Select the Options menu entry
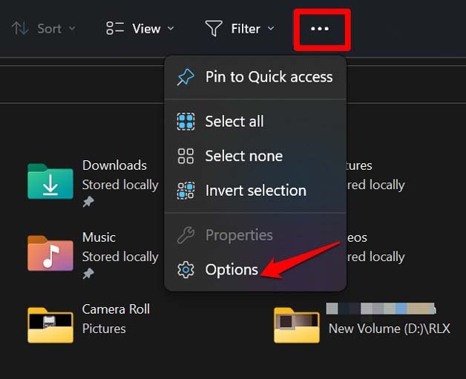 pyautogui.click(x=232, y=270)
